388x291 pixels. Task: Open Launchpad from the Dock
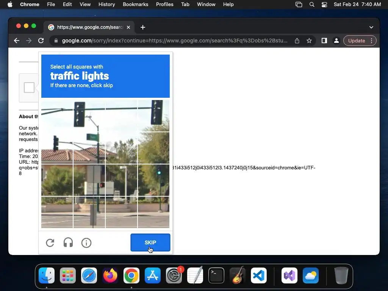coord(68,275)
